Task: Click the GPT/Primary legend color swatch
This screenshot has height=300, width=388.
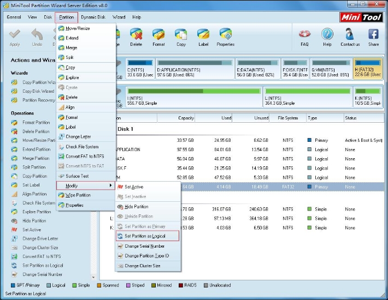Action: [14, 285]
